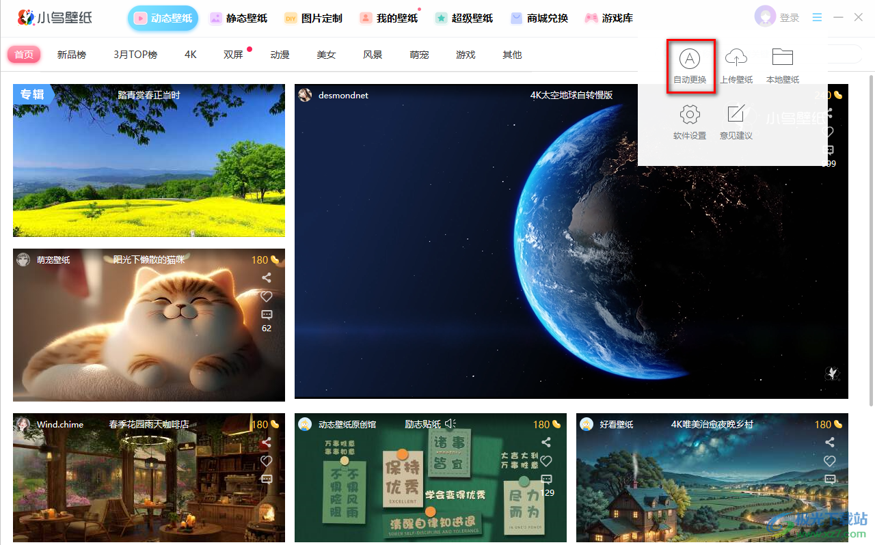Screen dimensions: 875x545
Task: Like the 励志贴纸 wallpaper
Action: 546,461
